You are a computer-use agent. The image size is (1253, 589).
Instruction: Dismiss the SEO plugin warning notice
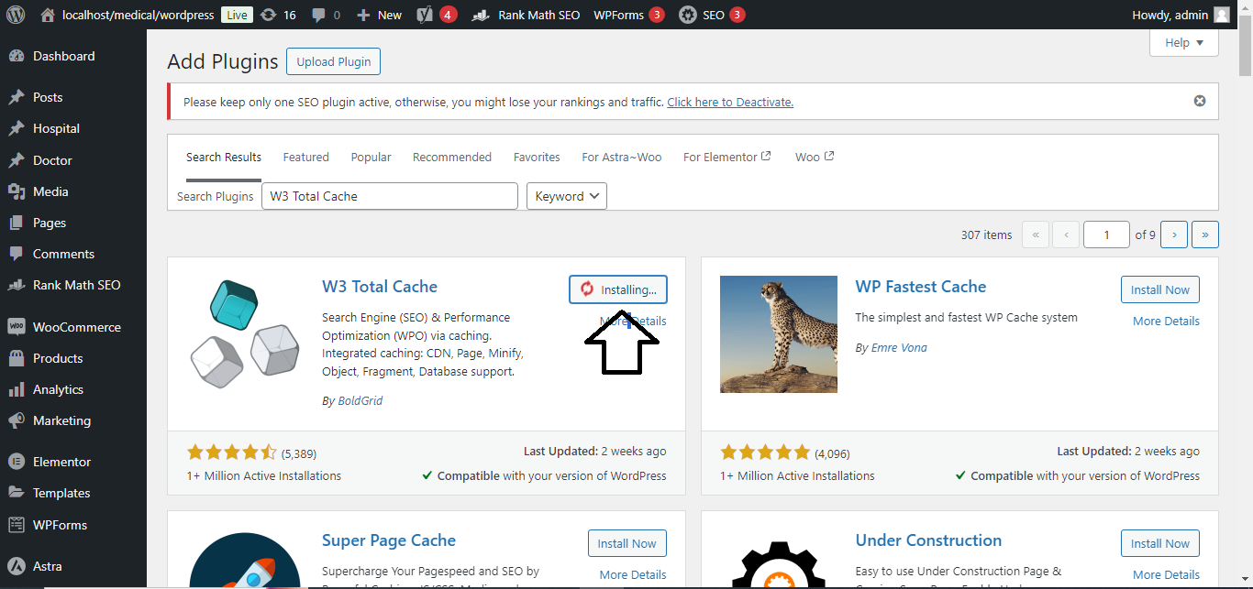click(x=1199, y=101)
